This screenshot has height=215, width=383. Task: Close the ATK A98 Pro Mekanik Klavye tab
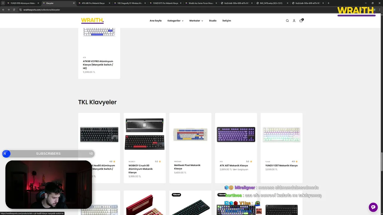(110, 3)
